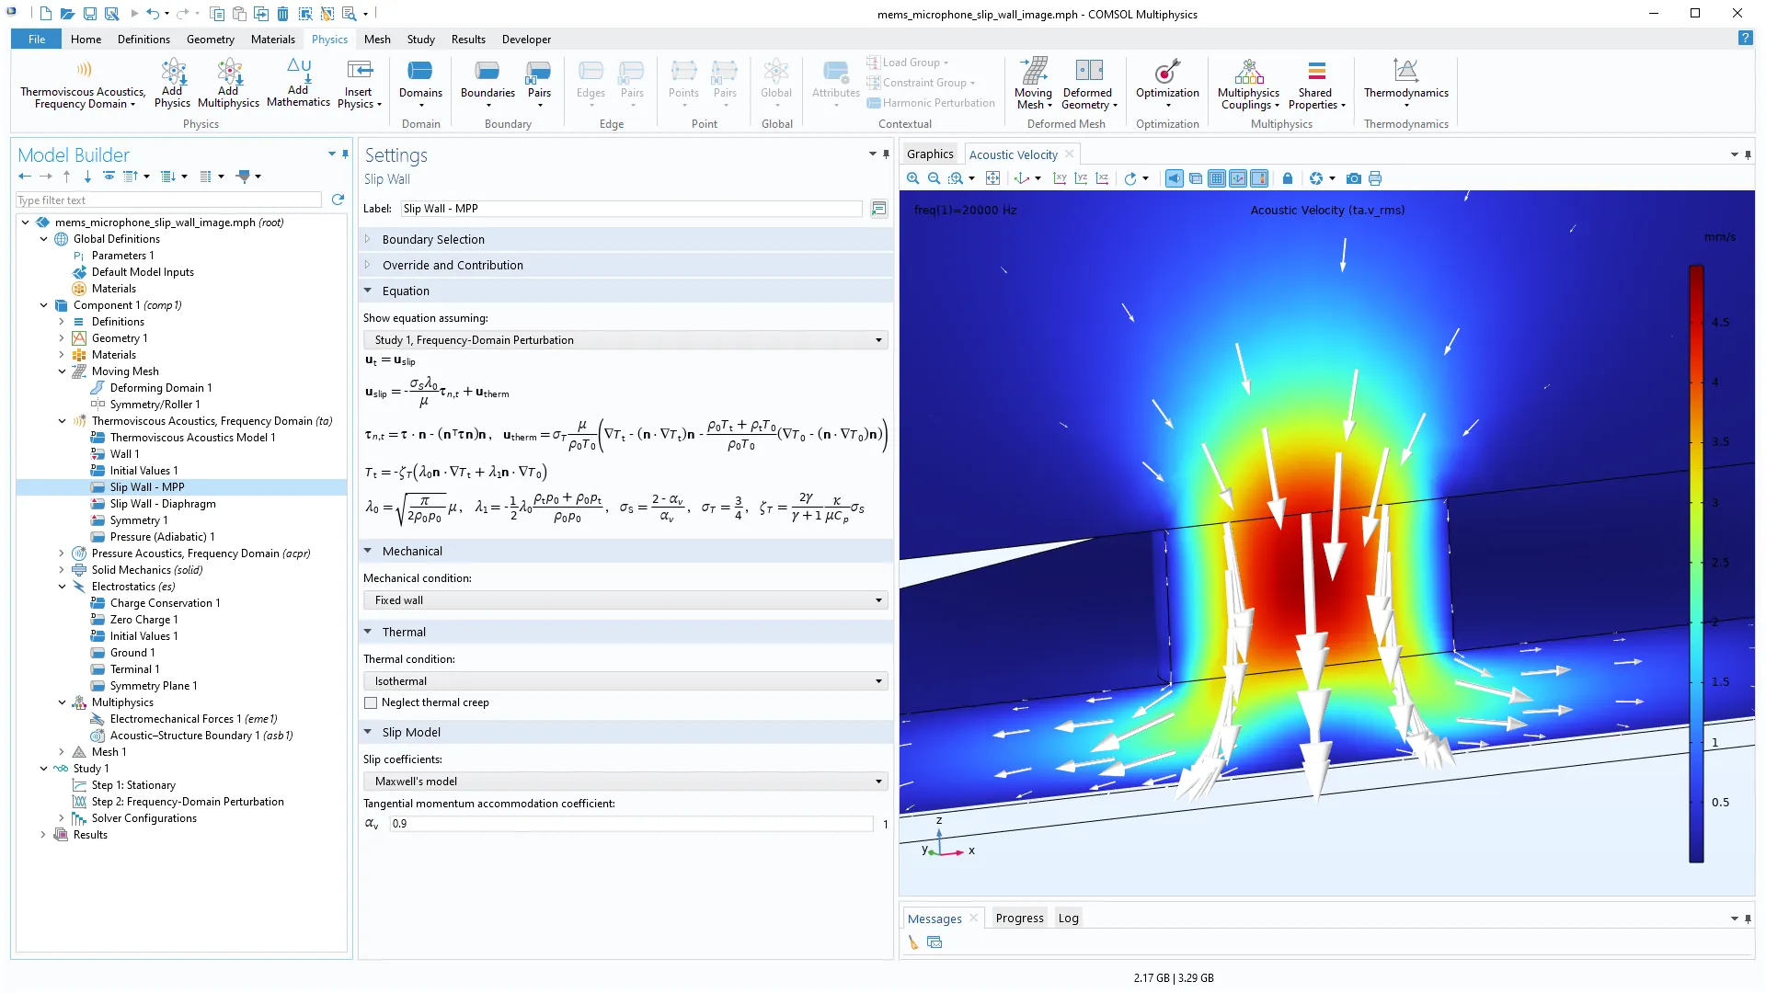Click the File menu button
Viewport: 1766px width, 993px height.
(37, 40)
